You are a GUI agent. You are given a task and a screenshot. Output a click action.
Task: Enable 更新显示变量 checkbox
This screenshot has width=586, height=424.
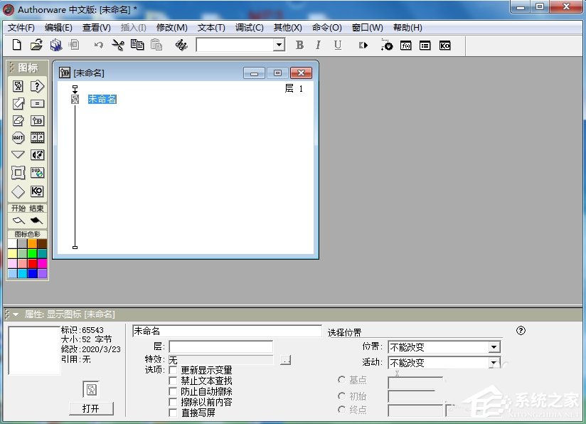[x=173, y=371]
